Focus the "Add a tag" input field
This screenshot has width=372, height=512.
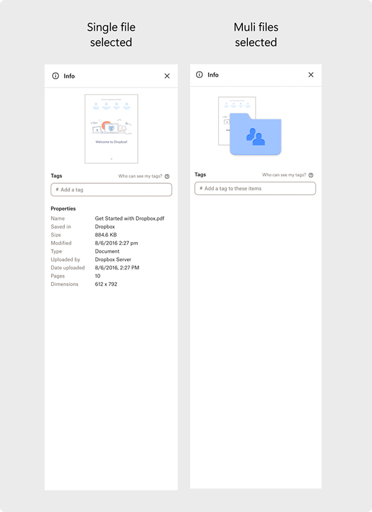[x=111, y=189]
